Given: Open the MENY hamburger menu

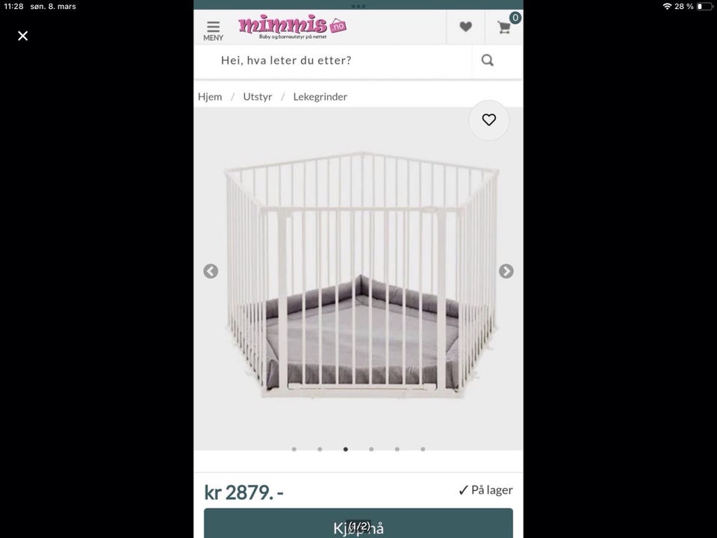Looking at the screenshot, I should (x=213, y=31).
